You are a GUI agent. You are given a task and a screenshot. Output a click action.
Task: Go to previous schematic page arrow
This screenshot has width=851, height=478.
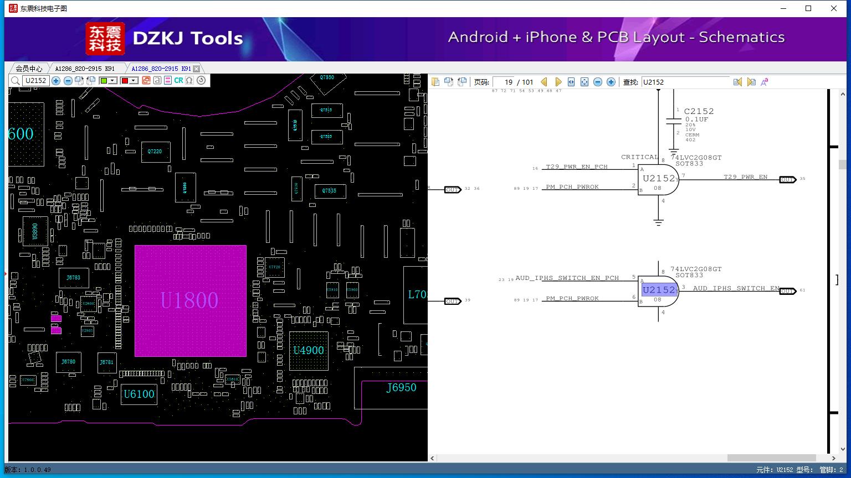point(544,82)
